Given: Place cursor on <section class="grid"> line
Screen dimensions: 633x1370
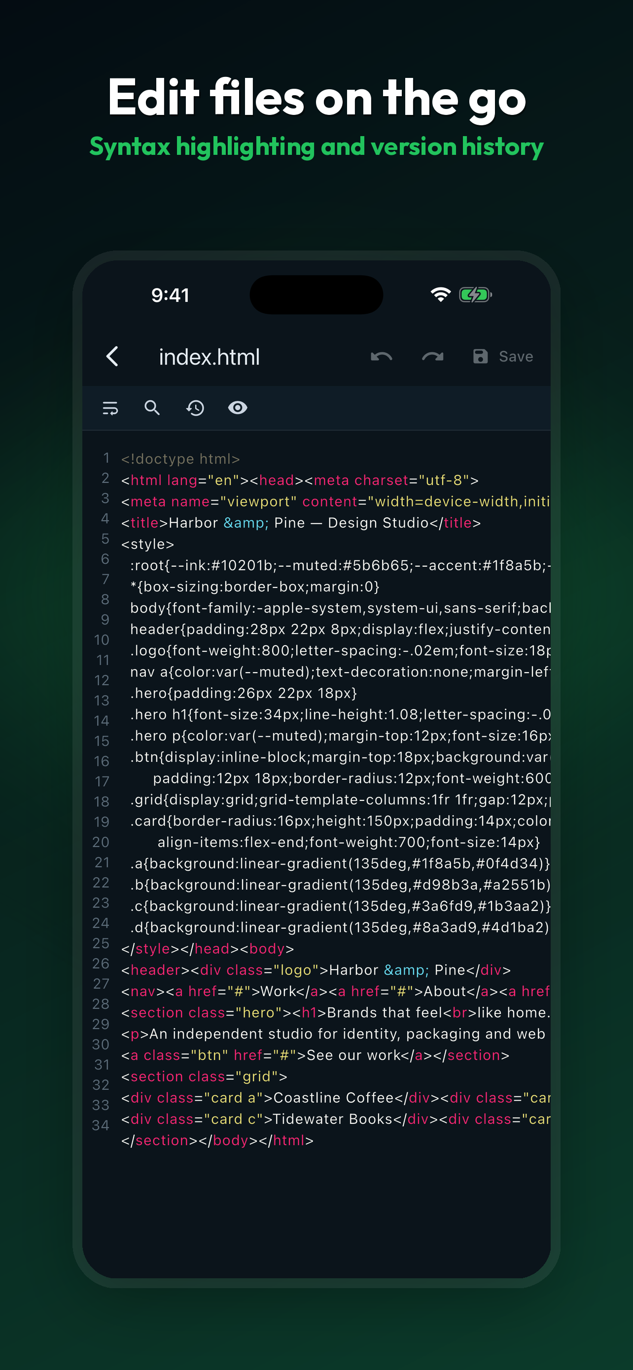Looking at the screenshot, I should click(x=204, y=1076).
